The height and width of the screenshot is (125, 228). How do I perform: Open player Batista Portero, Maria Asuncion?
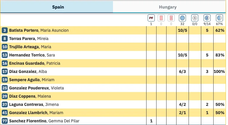tap(39, 30)
